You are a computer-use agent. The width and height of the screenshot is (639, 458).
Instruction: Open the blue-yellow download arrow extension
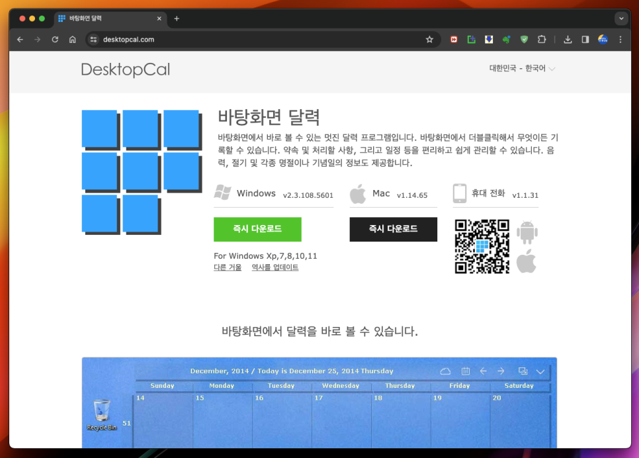click(x=489, y=40)
